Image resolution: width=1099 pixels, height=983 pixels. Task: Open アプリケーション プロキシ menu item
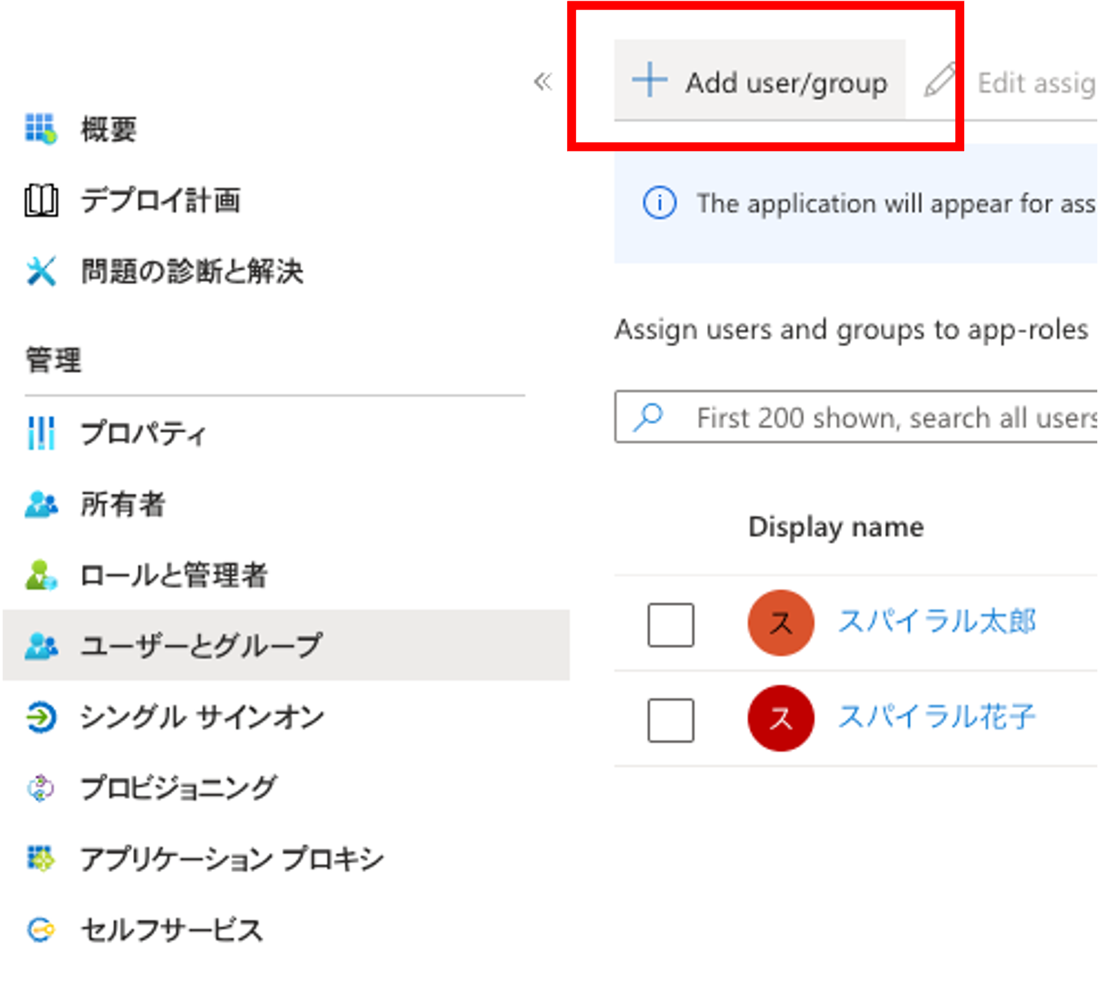[x=232, y=859]
